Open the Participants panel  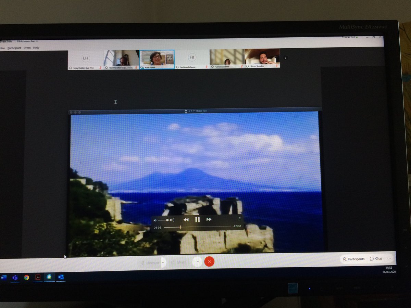(x=353, y=259)
